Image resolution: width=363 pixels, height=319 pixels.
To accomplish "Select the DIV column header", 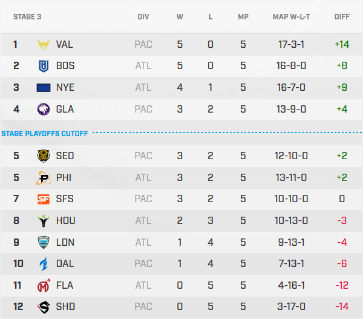I will [143, 17].
